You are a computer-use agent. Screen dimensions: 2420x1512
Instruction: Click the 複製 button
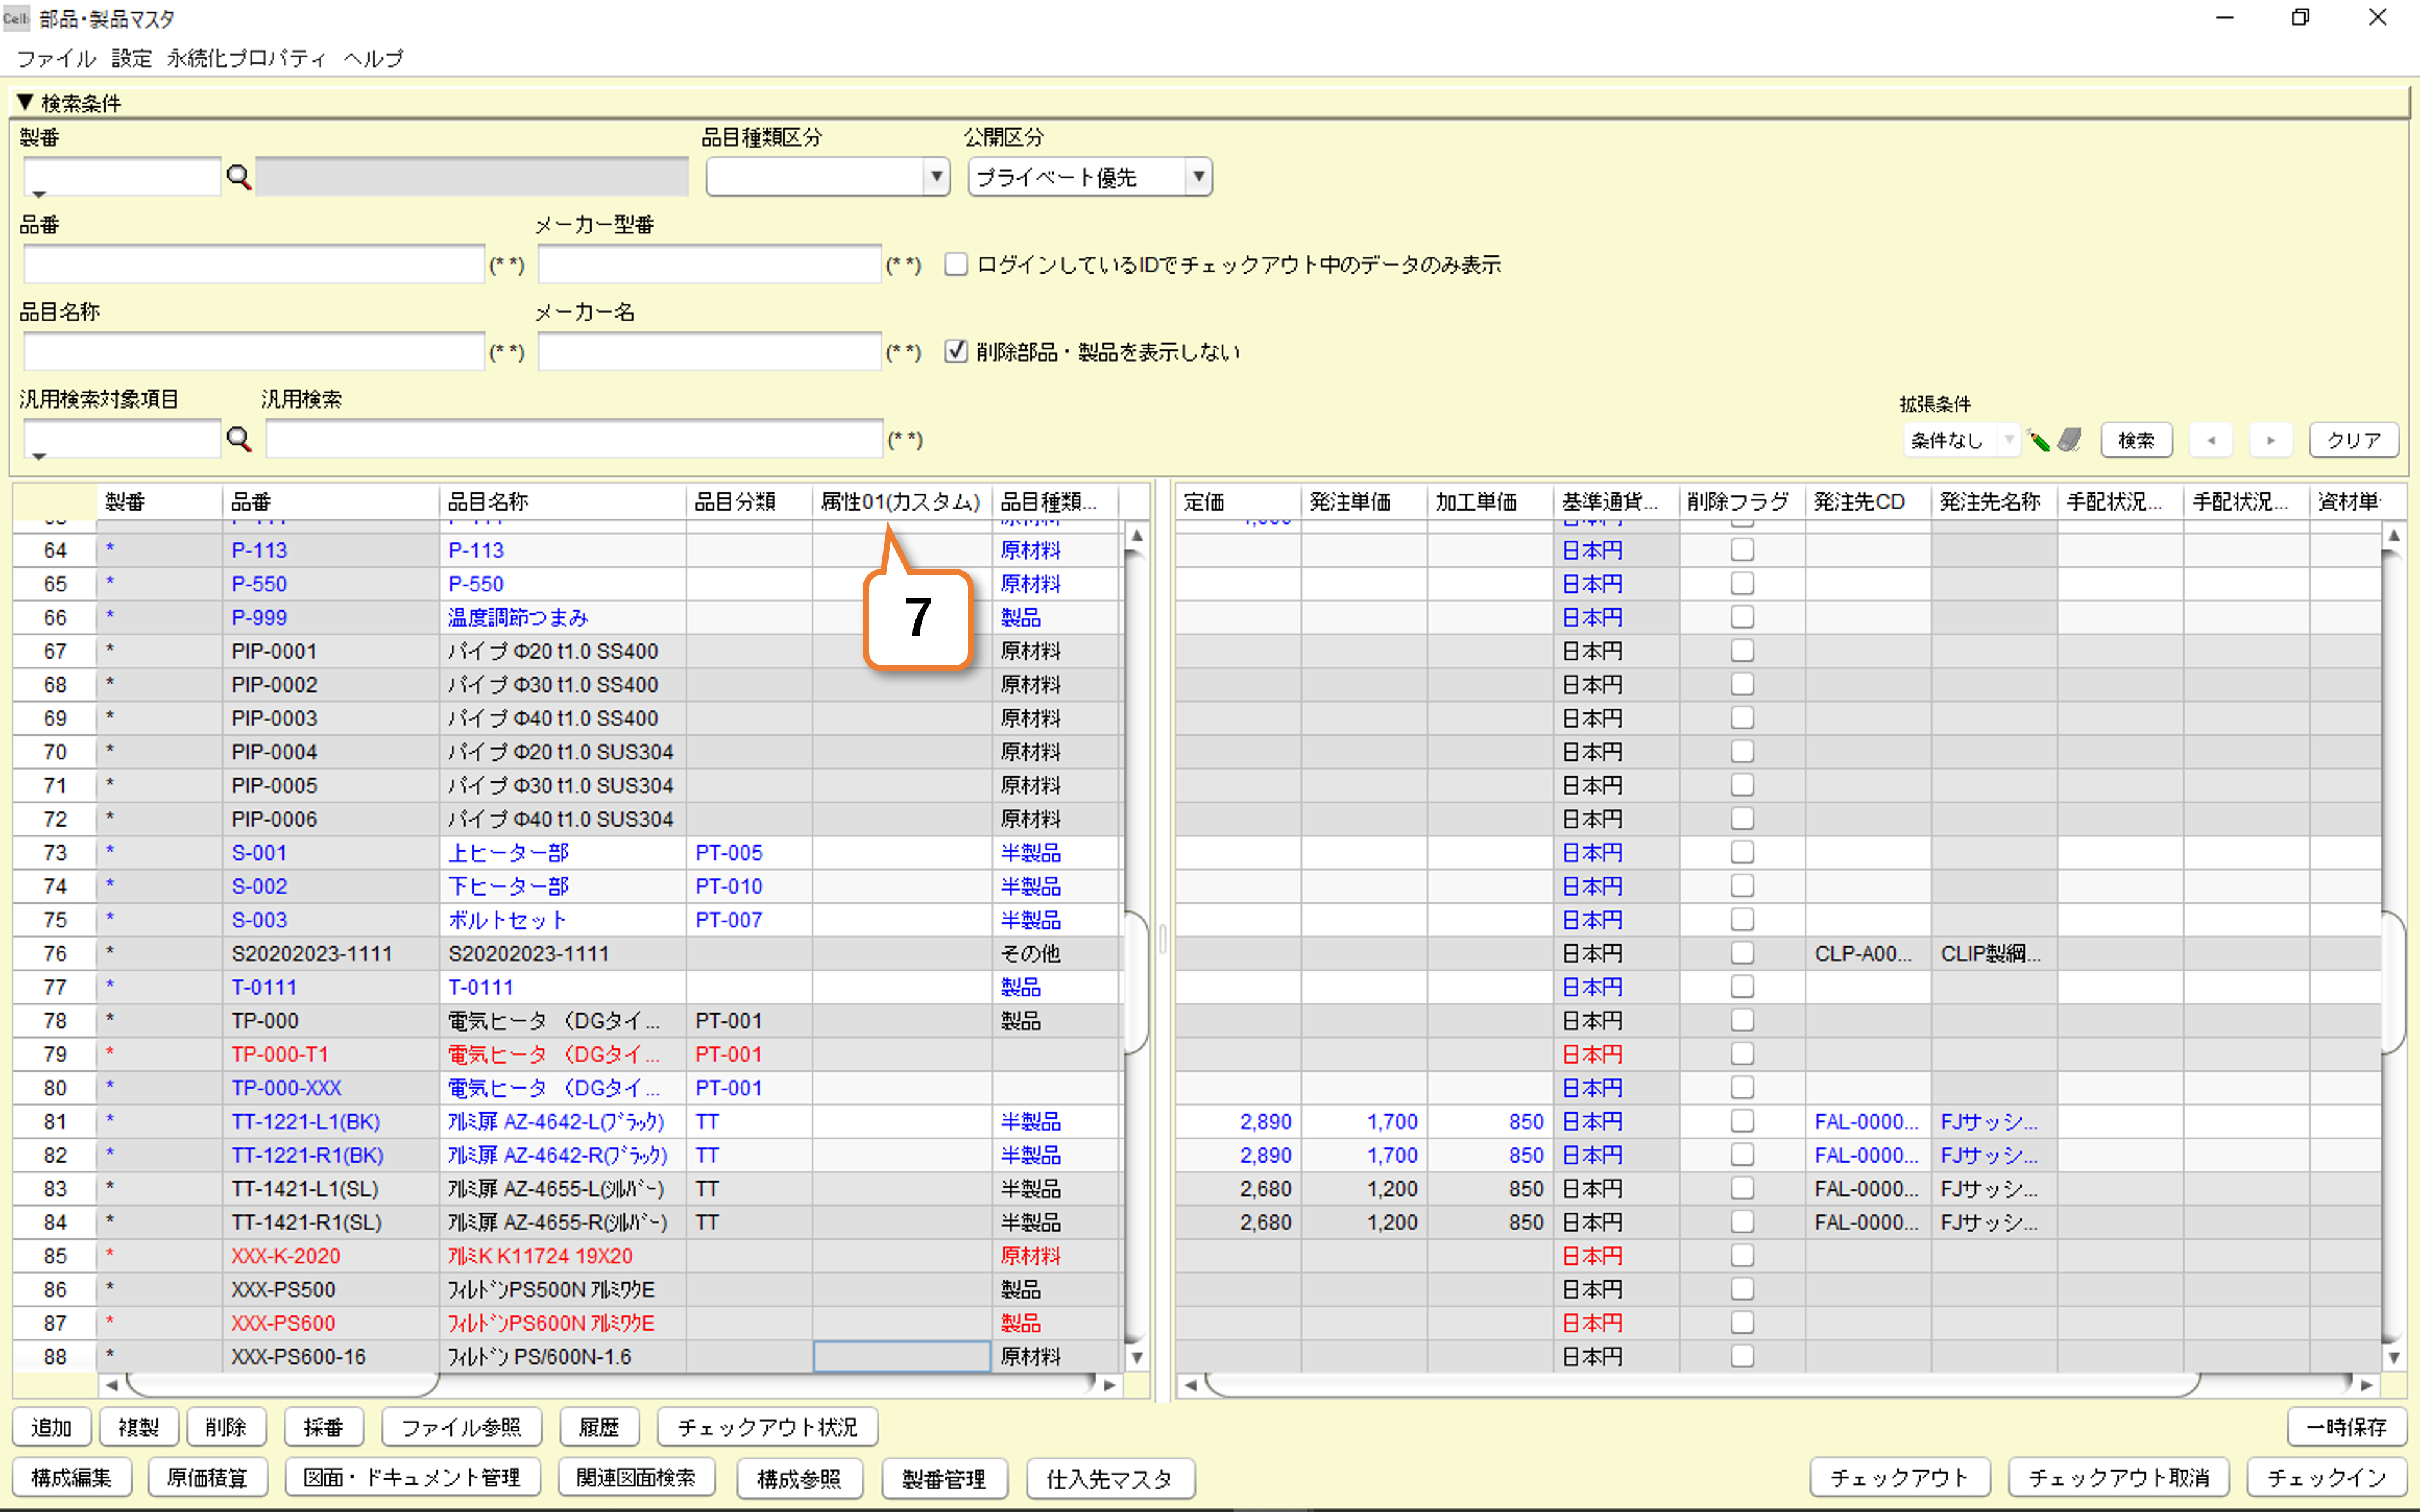pos(138,1427)
